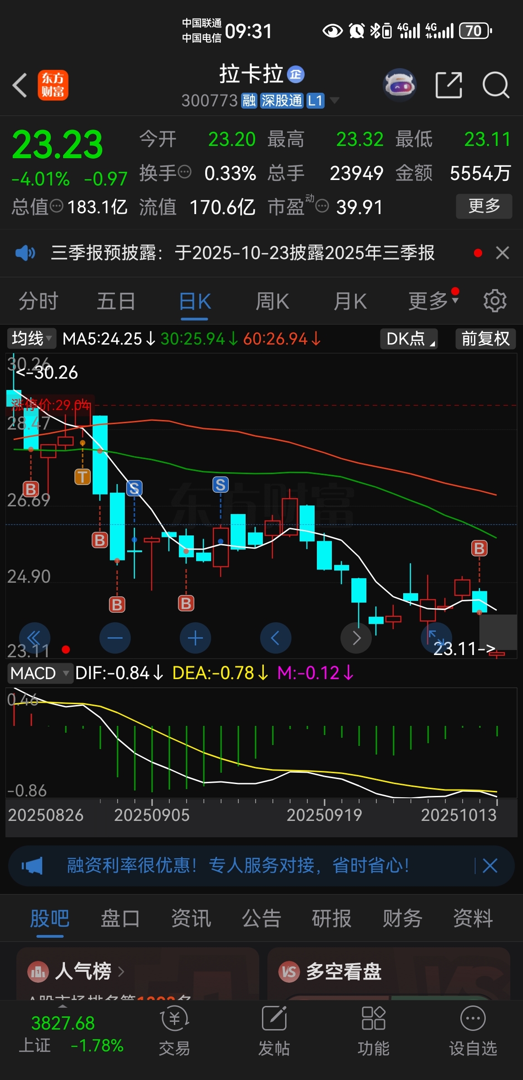
Task: Select the 日K tab
Action: pos(195,301)
